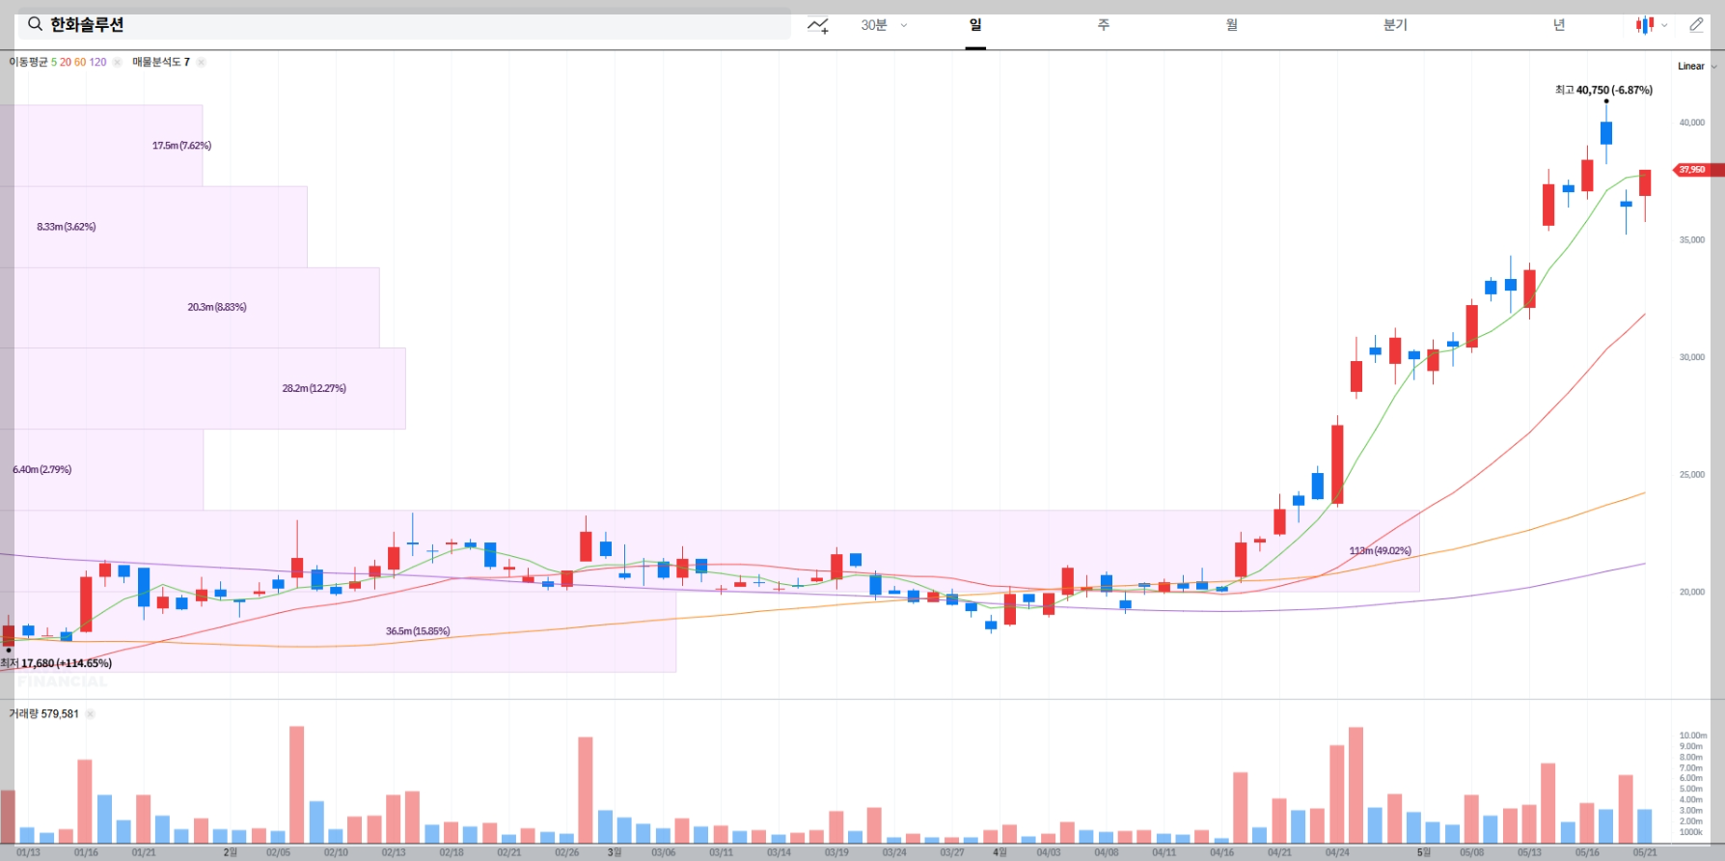
Task: Click the 6.40m (2.79%) volume profile label
Action: (x=41, y=469)
